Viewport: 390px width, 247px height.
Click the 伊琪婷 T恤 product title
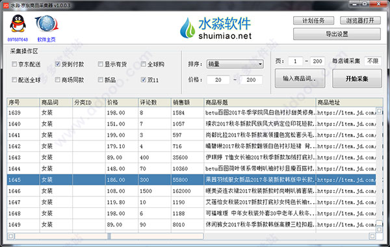(261, 157)
